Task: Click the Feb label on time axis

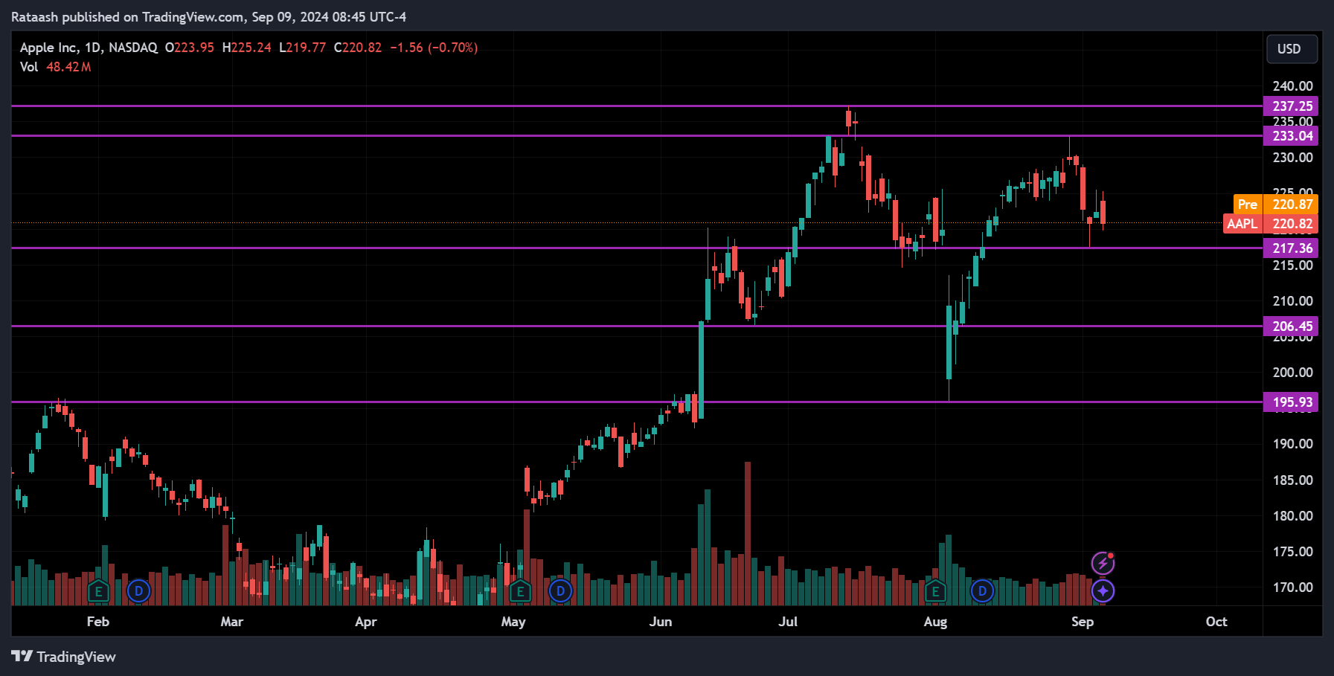Action: pos(98,622)
